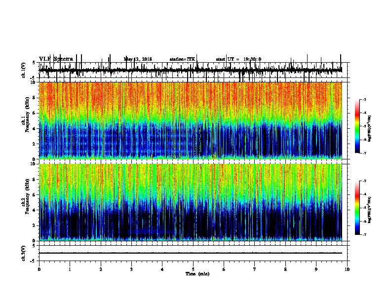Click the flat ch.3 voltage trace
This screenshot has width=391, height=302.
(x=191, y=253)
